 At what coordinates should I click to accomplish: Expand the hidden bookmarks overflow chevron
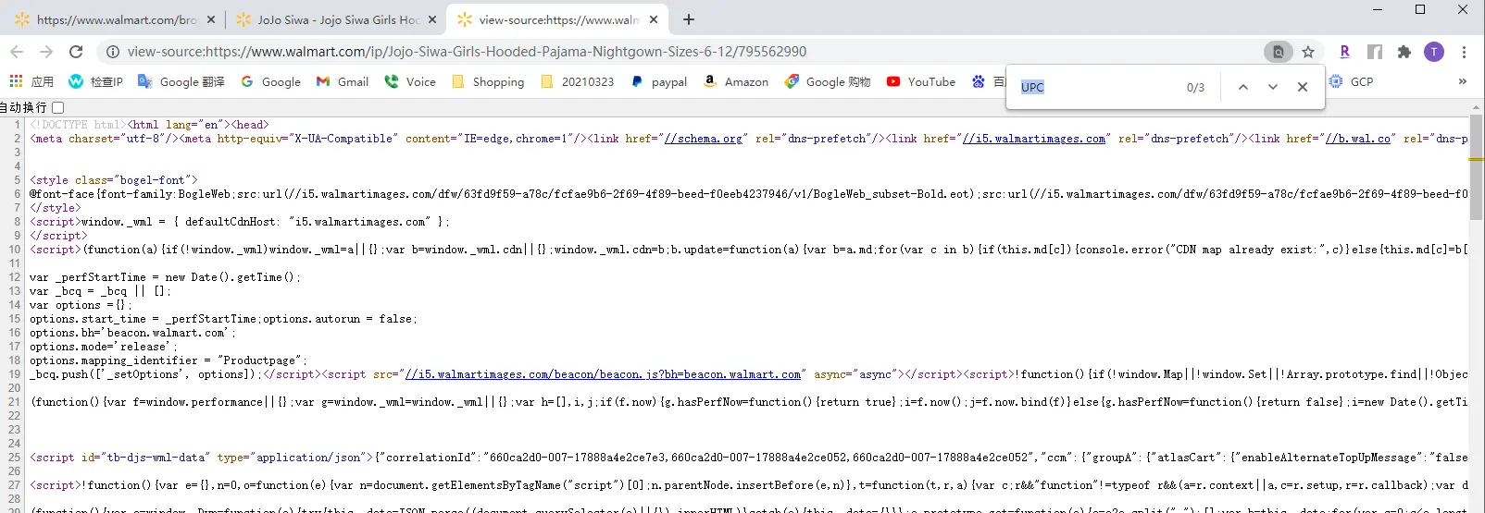(x=1463, y=81)
